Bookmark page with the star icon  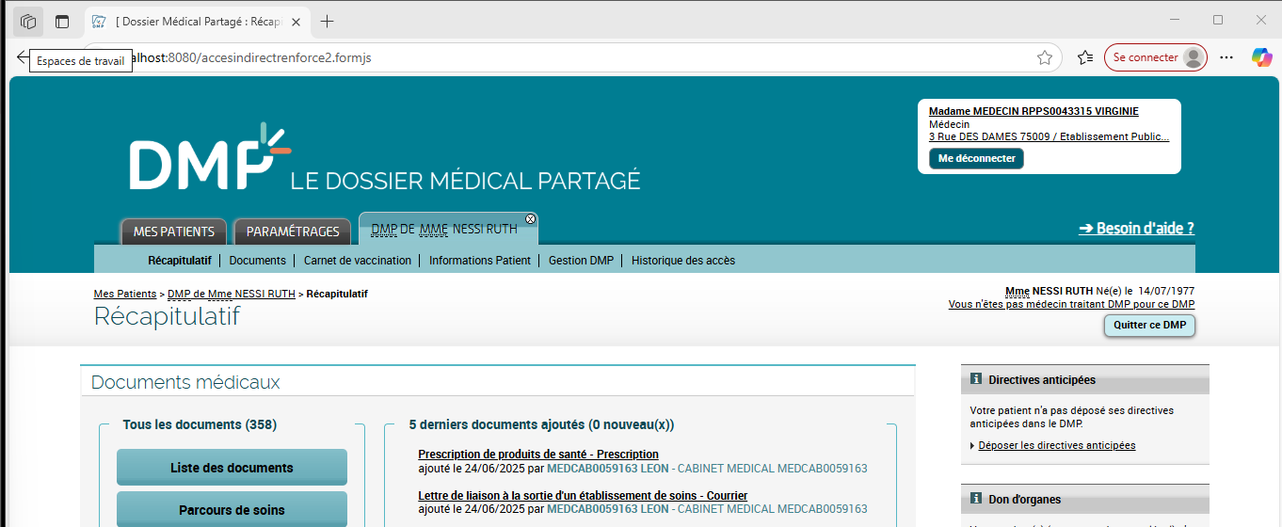tap(1045, 57)
